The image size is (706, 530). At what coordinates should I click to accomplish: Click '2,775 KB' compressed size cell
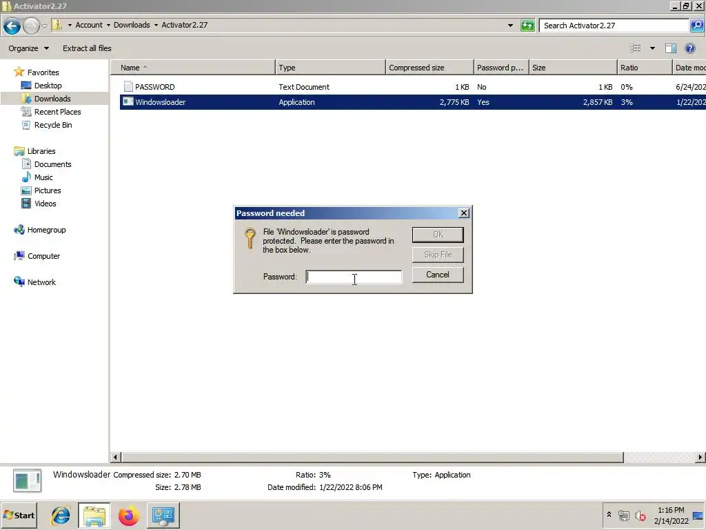click(454, 102)
